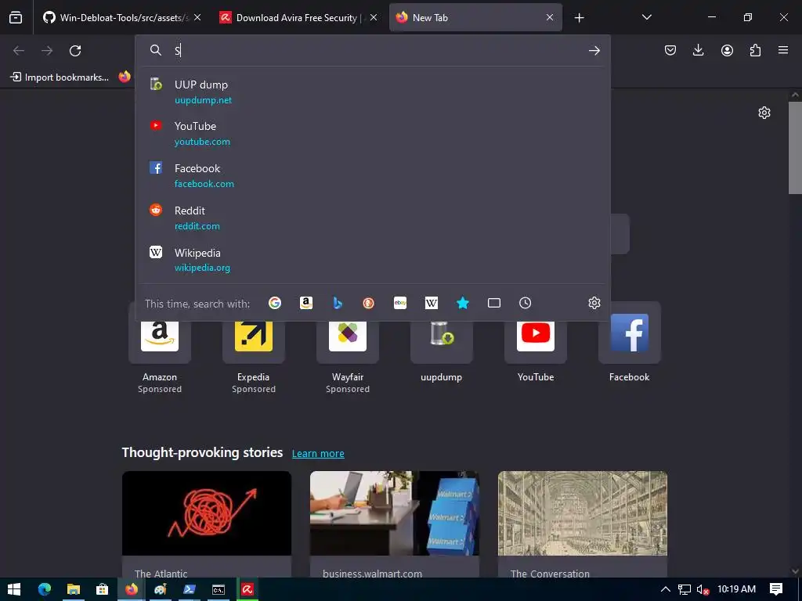The height and width of the screenshot is (601, 802).
Task: Click the scrollbar down arrow
Action: click(795, 571)
